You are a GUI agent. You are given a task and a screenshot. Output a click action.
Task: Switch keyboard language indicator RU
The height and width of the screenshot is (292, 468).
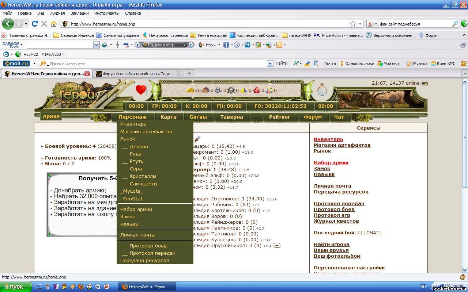pyautogui.click(x=423, y=287)
